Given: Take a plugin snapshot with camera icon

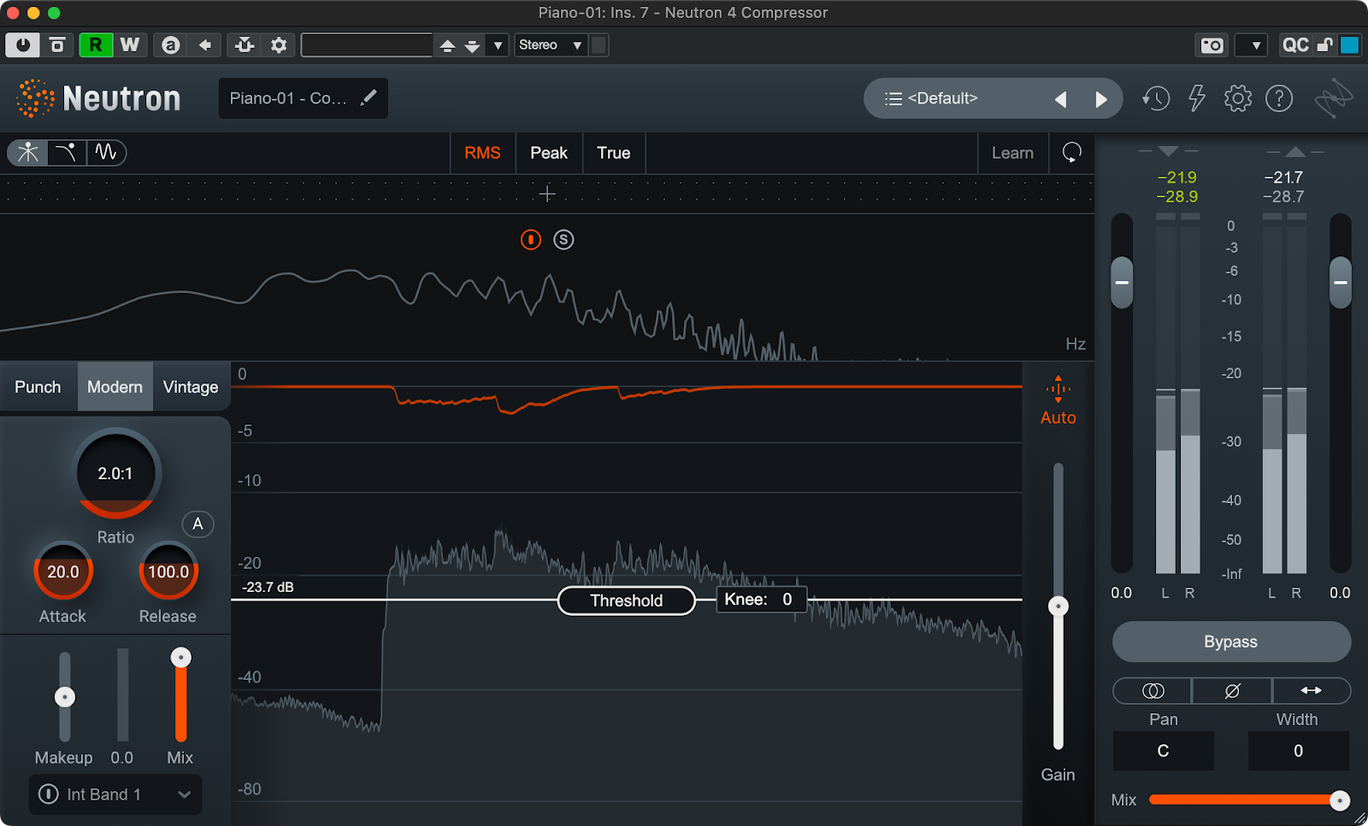Looking at the screenshot, I should click(x=1212, y=45).
